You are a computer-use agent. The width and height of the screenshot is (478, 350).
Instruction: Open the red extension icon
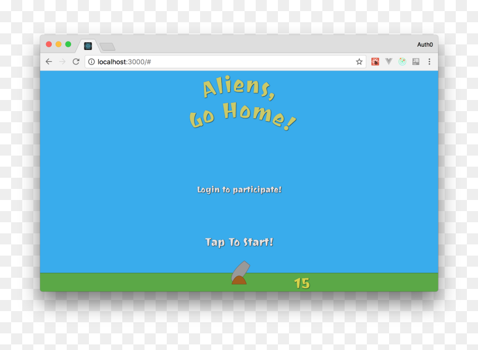coord(375,62)
